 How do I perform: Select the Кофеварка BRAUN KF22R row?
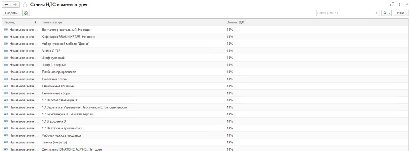(205, 37)
